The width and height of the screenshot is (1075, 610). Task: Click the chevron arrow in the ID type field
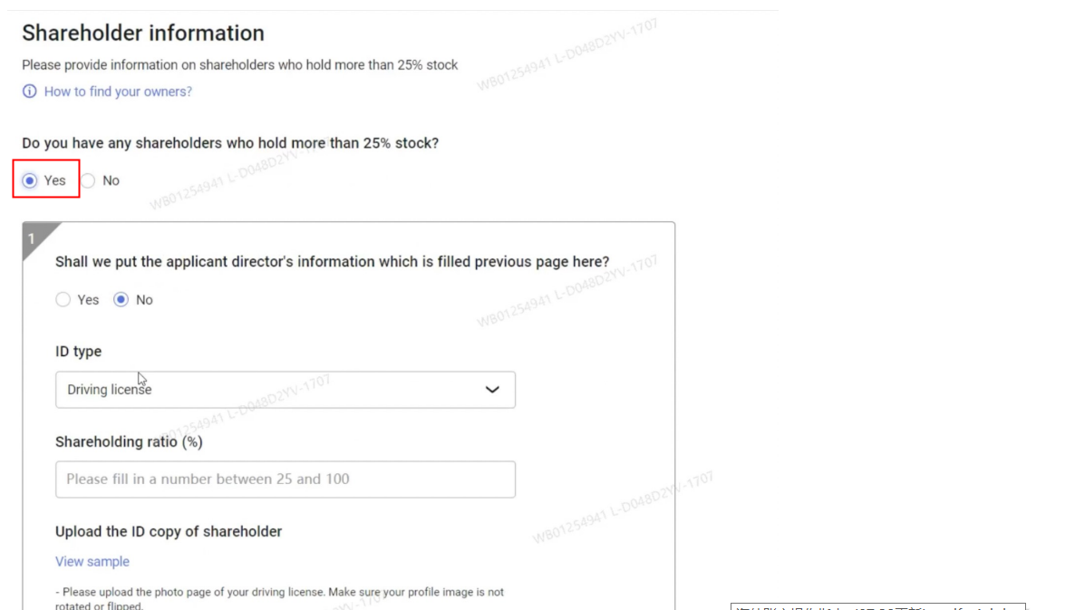tap(492, 390)
